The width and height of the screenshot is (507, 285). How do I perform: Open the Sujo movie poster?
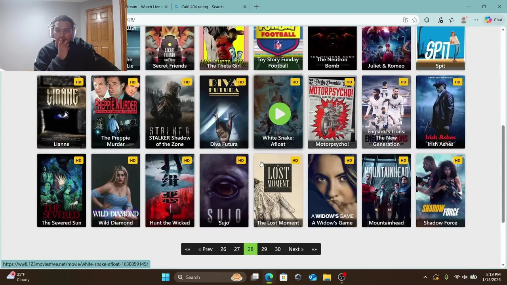point(224,190)
